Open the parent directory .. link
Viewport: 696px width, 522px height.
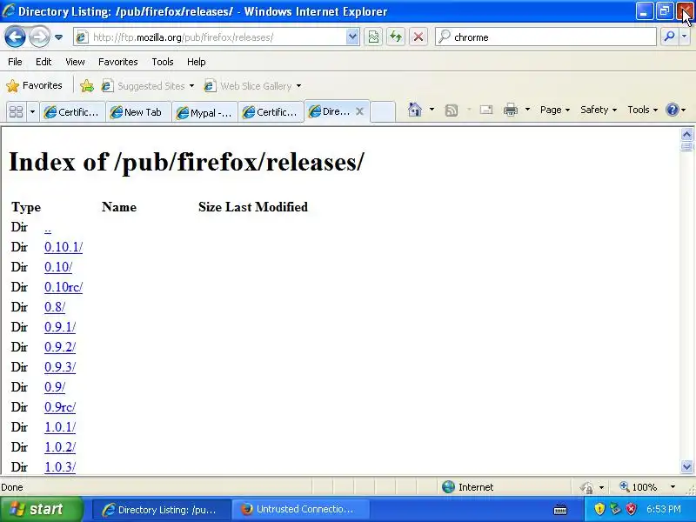tap(48, 228)
